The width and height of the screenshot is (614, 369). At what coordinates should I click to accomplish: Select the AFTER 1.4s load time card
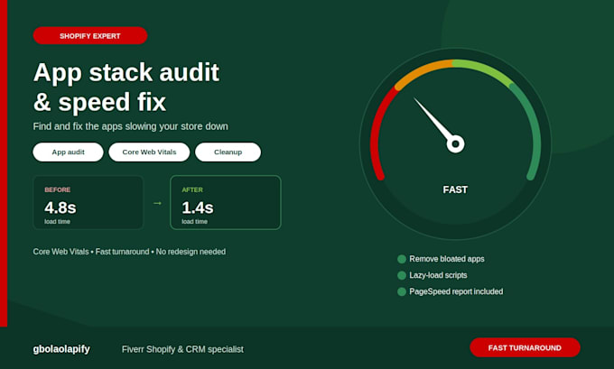pos(226,202)
